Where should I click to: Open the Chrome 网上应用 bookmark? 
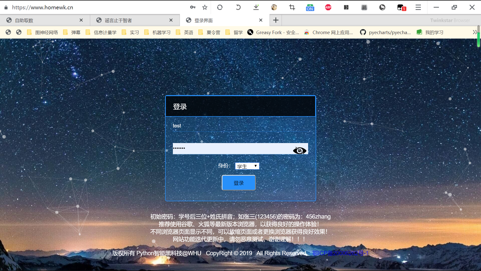pyautogui.click(x=328, y=32)
